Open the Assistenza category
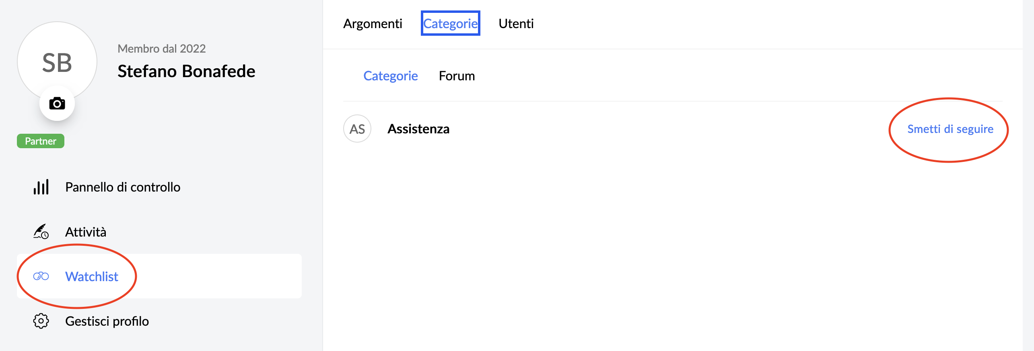This screenshot has height=351, width=1034. [418, 129]
